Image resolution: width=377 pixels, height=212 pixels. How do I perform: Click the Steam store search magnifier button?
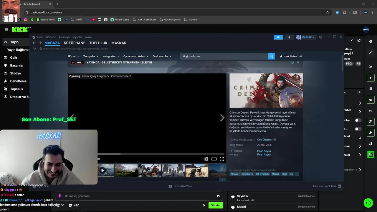[x=271, y=56]
